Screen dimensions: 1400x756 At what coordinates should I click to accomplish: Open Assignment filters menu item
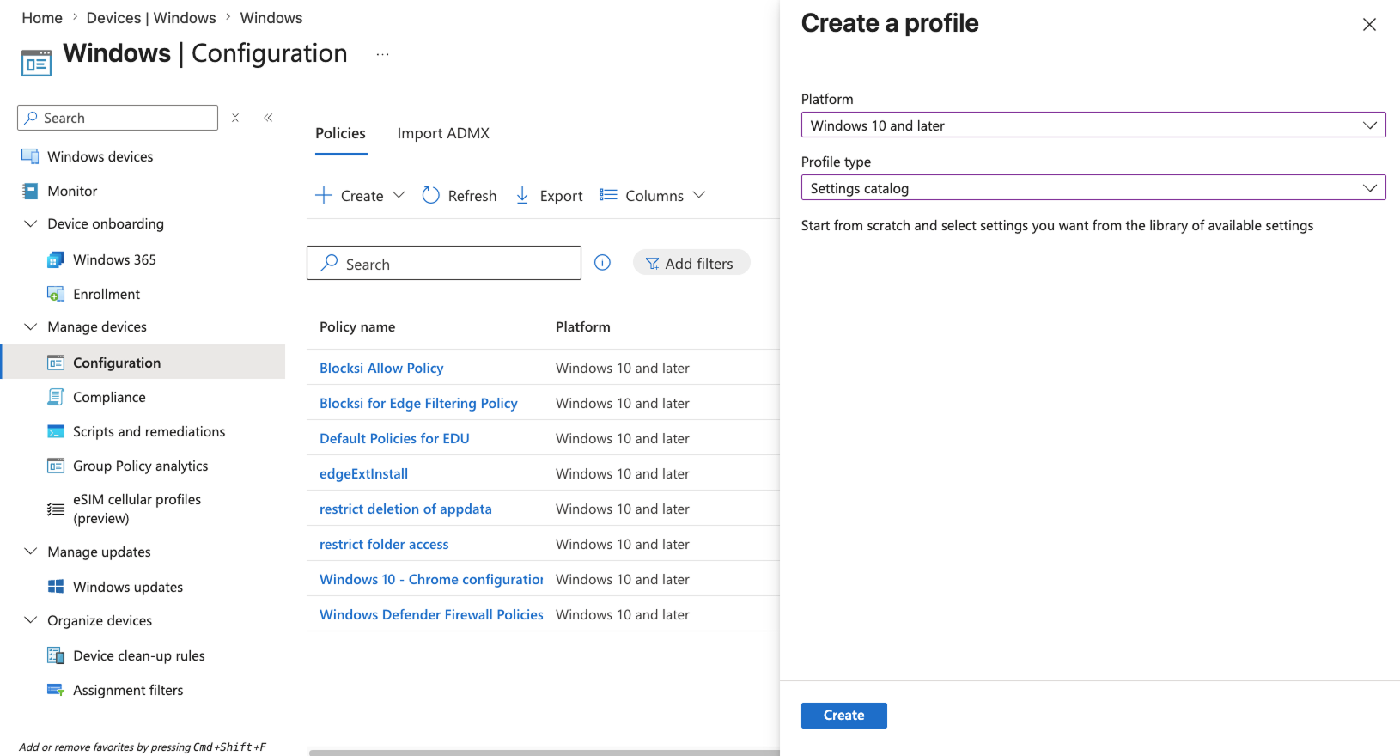click(128, 690)
